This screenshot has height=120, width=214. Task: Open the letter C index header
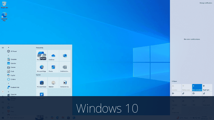click(x=9, y=55)
